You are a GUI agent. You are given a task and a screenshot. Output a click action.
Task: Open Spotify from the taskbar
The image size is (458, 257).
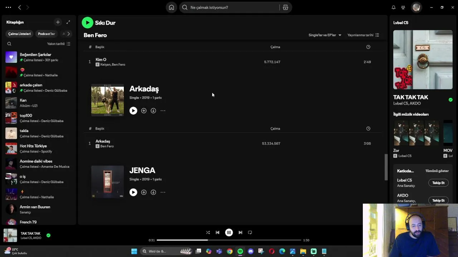[x=240, y=251]
